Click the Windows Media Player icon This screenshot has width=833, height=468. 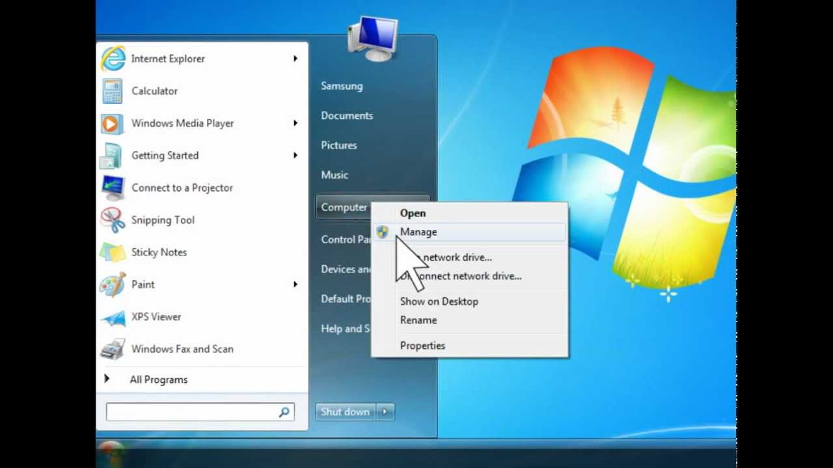111,123
